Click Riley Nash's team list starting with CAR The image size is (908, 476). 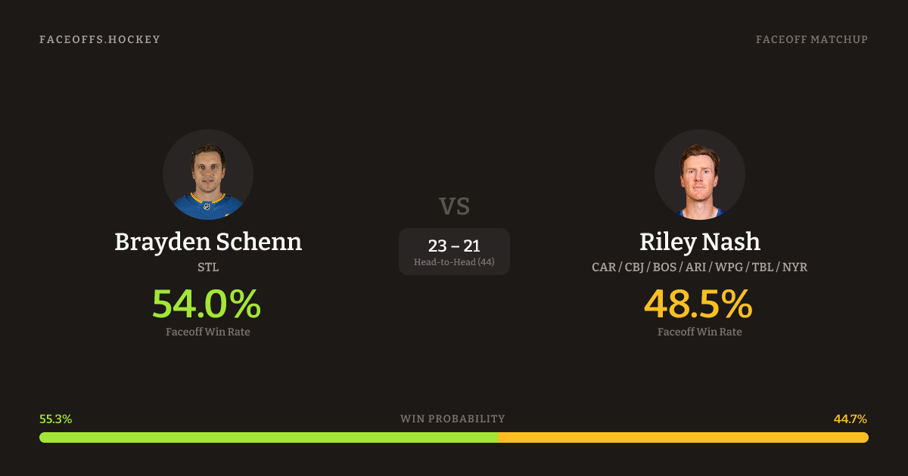(x=700, y=267)
